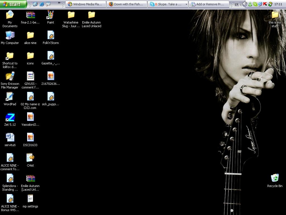The width and height of the screenshot is (286, 215).
Task: Select the 'this is my stuff' folder
Action: tap(275, 19)
